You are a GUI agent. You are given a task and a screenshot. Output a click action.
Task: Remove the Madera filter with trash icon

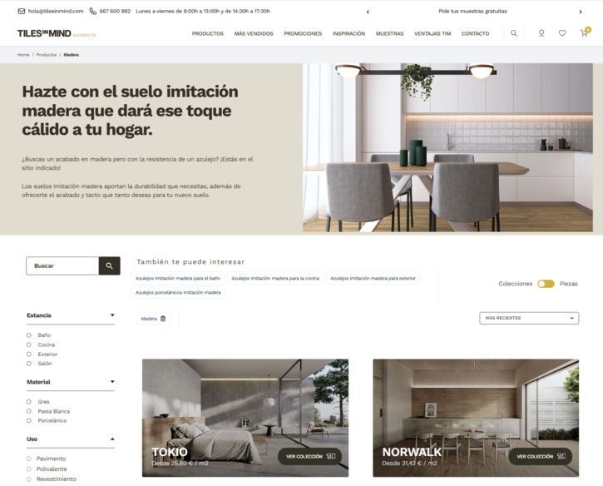pos(163,319)
